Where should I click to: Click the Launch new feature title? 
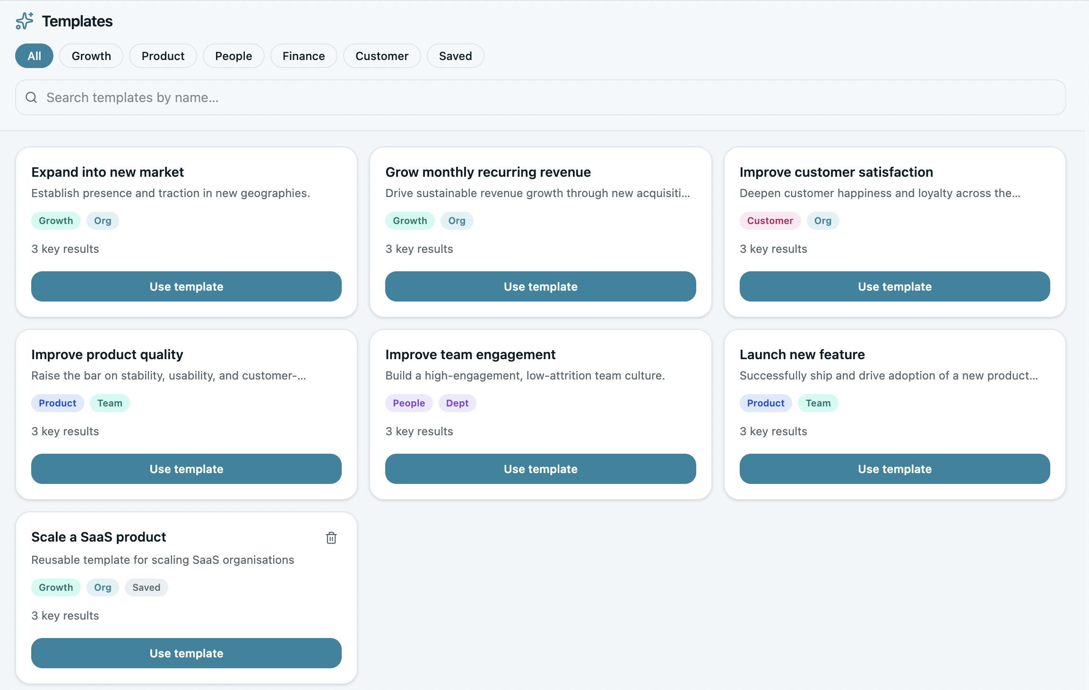802,354
